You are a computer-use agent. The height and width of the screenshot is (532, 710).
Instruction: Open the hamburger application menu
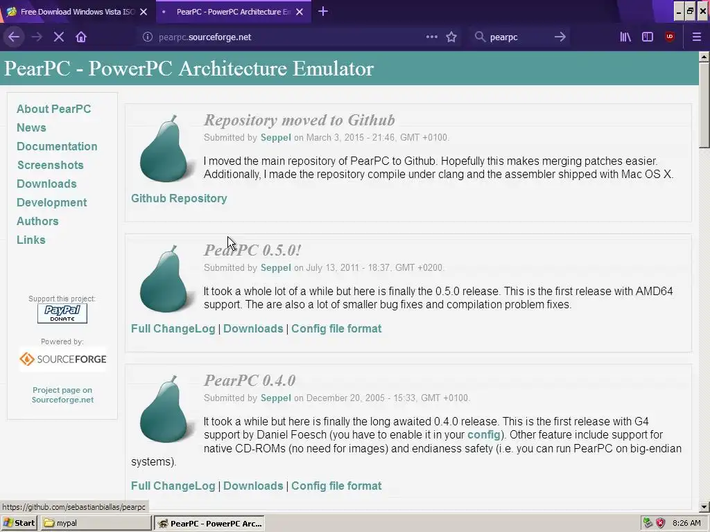point(697,37)
